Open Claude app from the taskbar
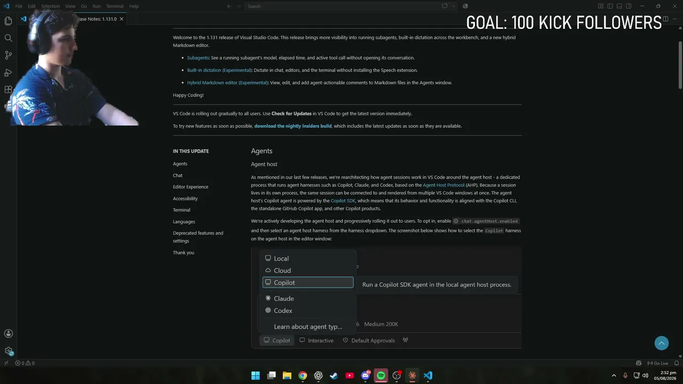 click(412, 375)
